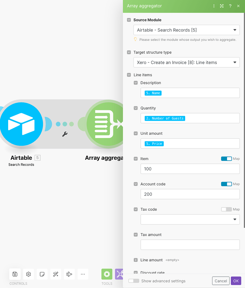Image resolution: width=245 pixels, height=288 pixels.
Task: Select the 5. Name tag in Description
Action: point(153,93)
